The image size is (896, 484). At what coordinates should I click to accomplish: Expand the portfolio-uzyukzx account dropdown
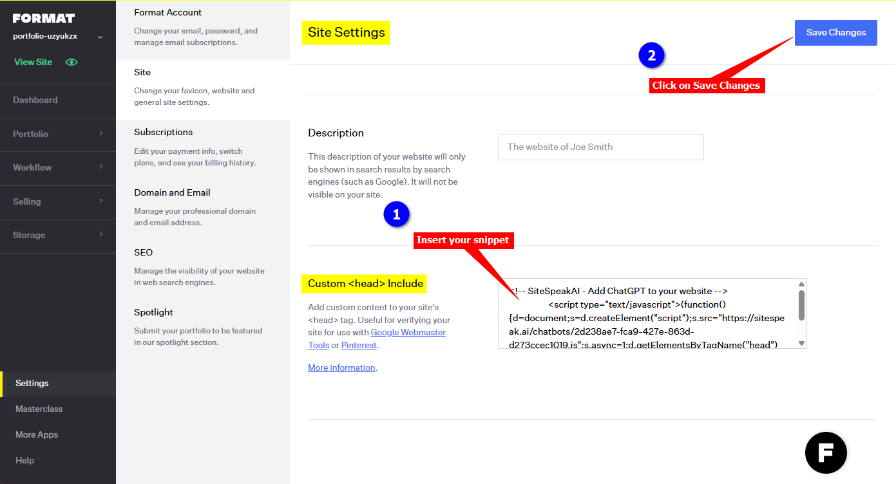click(x=100, y=37)
